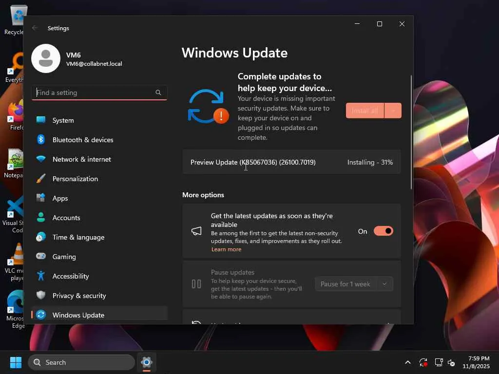
Task: Click the taskbar clock showing 7:59 PM
Action: pyautogui.click(x=476, y=362)
